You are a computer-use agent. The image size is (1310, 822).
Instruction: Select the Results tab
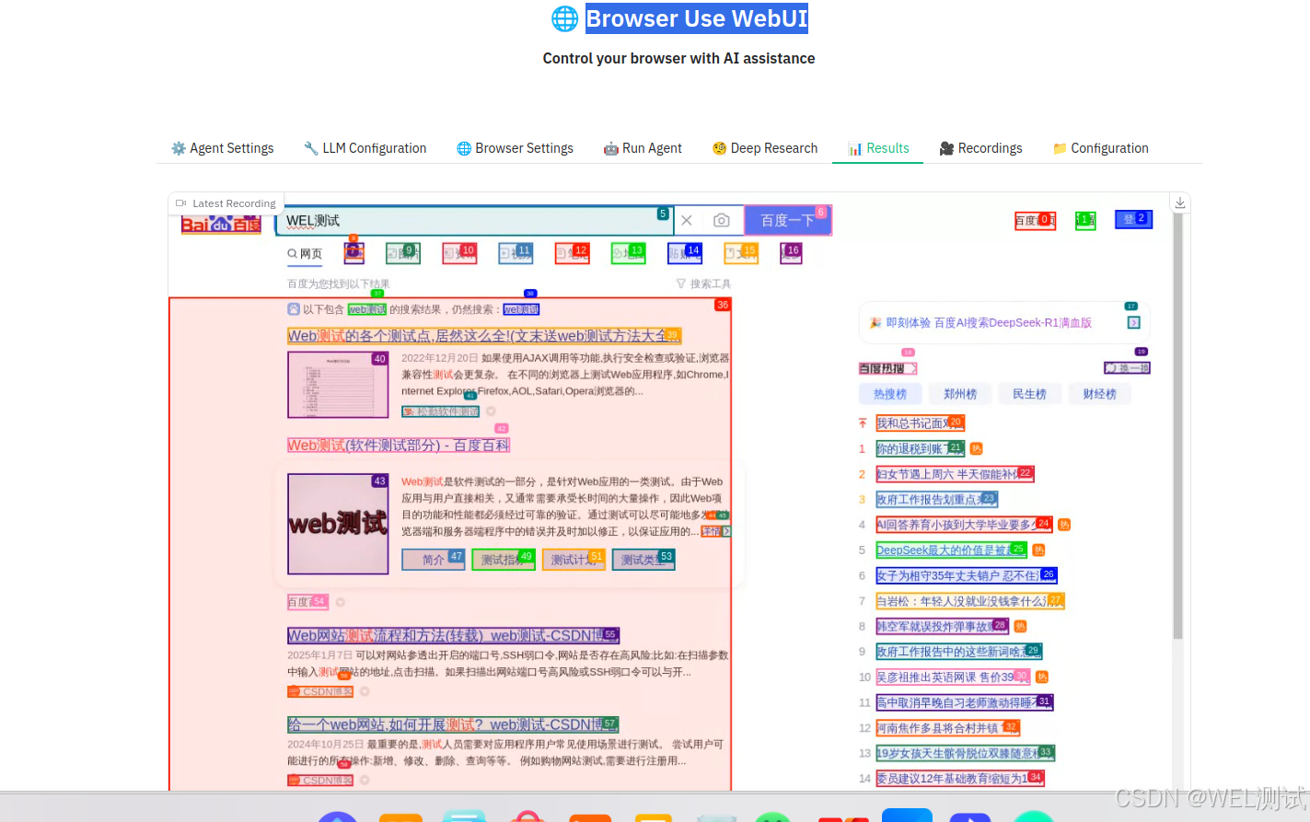click(878, 148)
